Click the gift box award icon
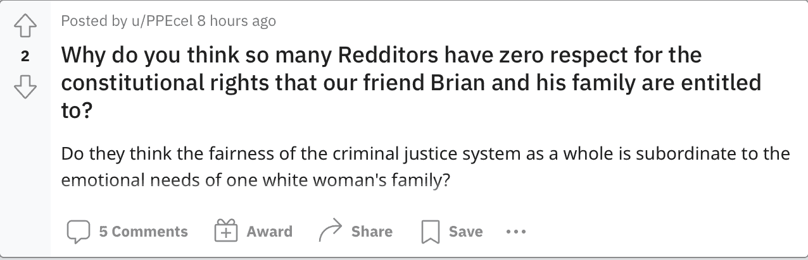The width and height of the screenshot is (808, 260). [225, 232]
